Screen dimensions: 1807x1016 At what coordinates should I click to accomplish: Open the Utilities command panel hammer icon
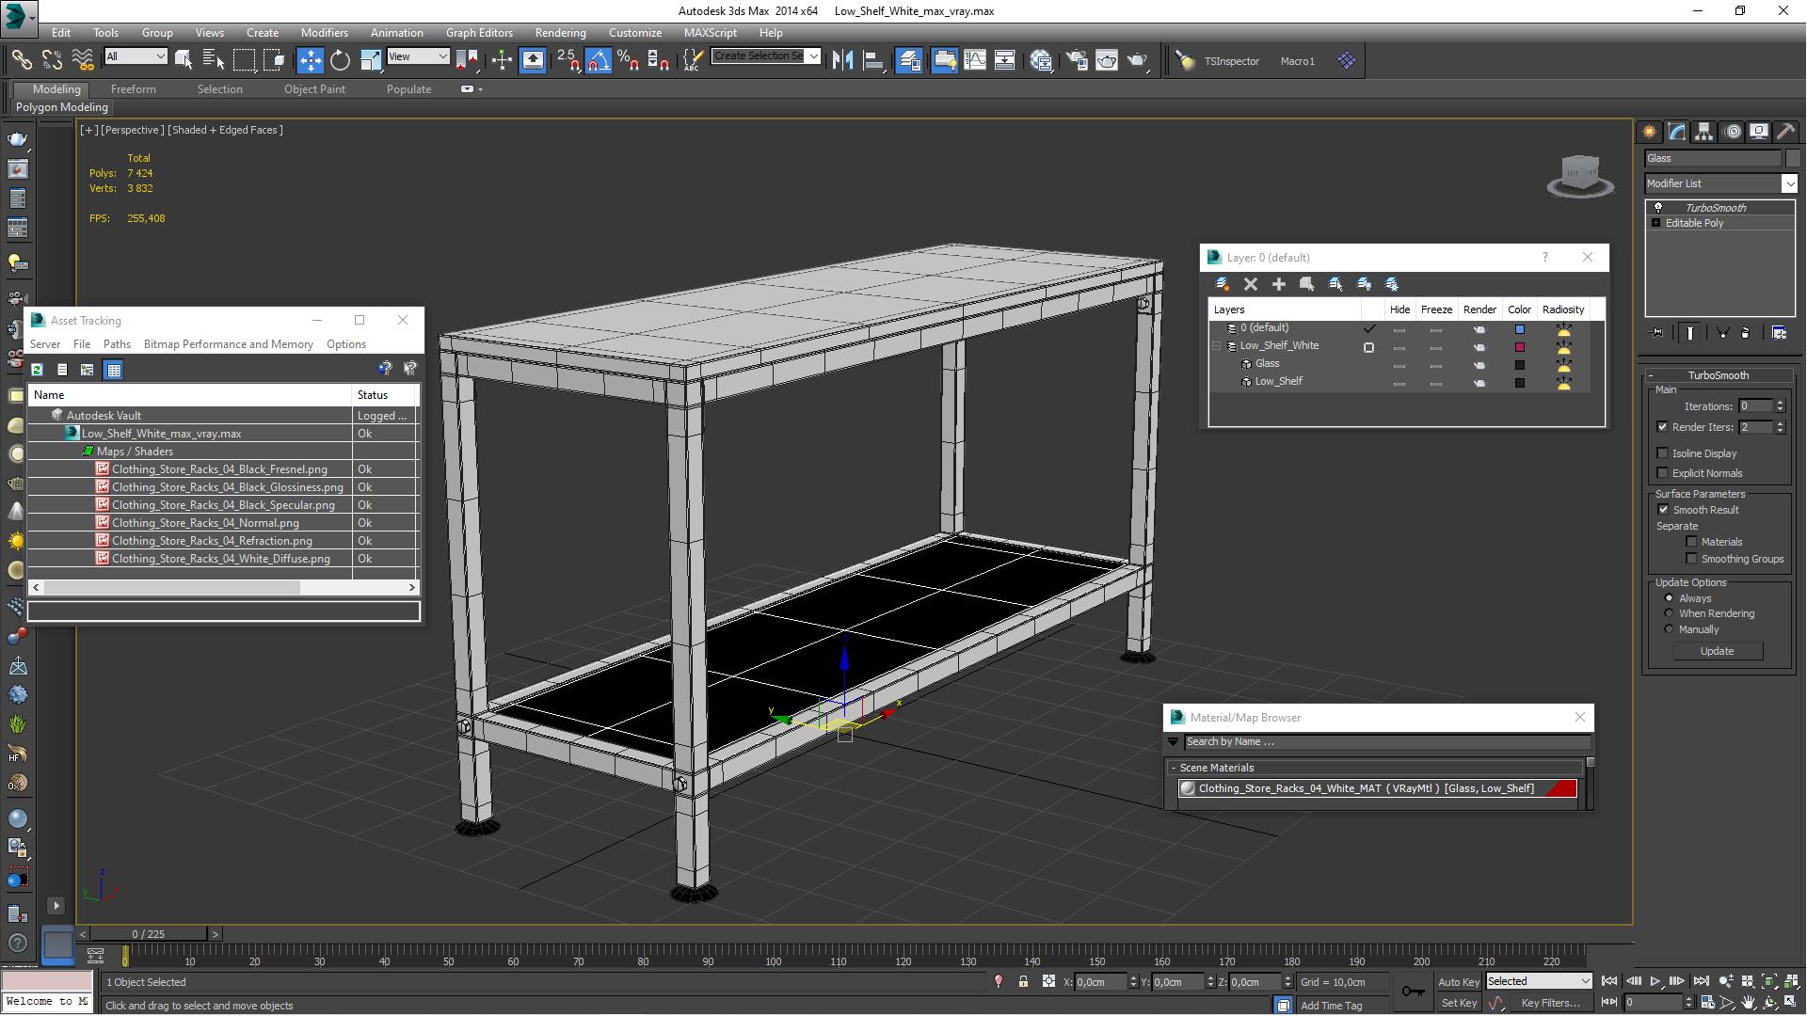click(1785, 132)
